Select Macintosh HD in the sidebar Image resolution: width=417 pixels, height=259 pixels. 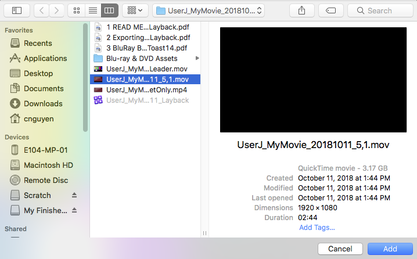[48, 165]
